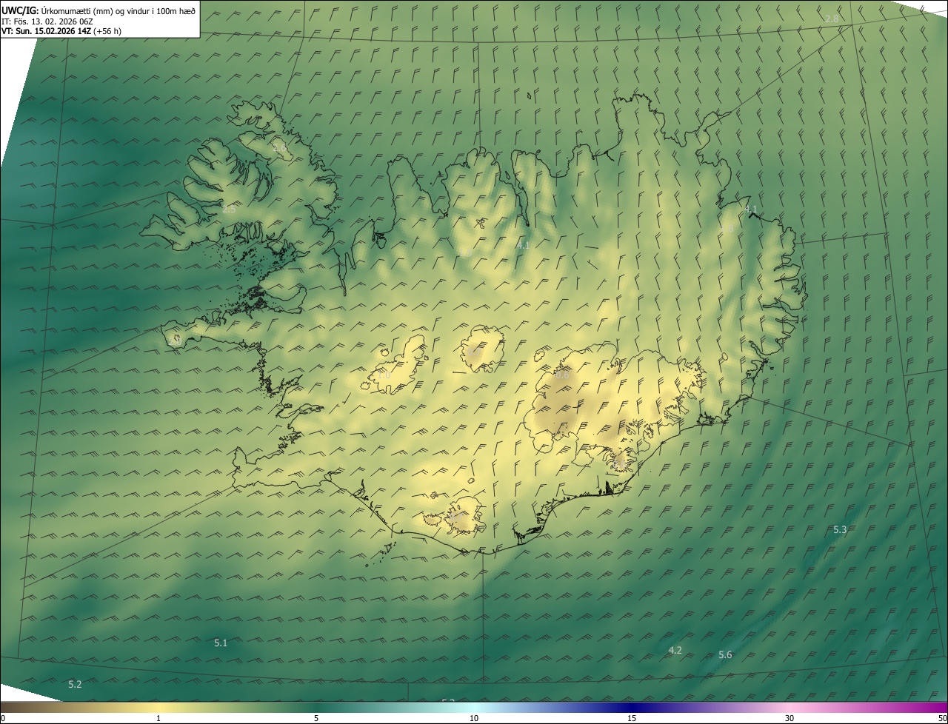The width and height of the screenshot is (948, 724).
Task: Click the '0' tick on the color scale
Action: (3, 718)
